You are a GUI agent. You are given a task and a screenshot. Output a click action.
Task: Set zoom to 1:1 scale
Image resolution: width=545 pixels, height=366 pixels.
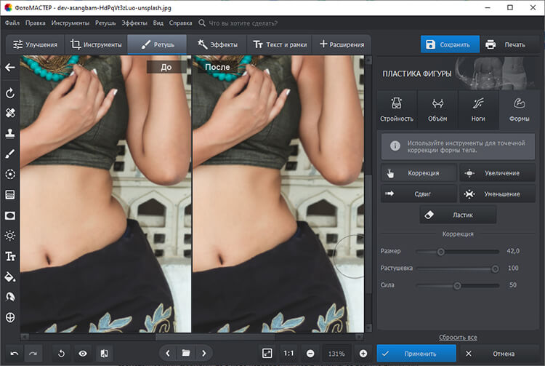click(x=288, y=353)
